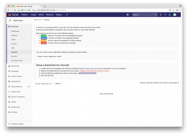Click the Abuse Reports icon
189x136 pixels.
[x=9, y=87]
